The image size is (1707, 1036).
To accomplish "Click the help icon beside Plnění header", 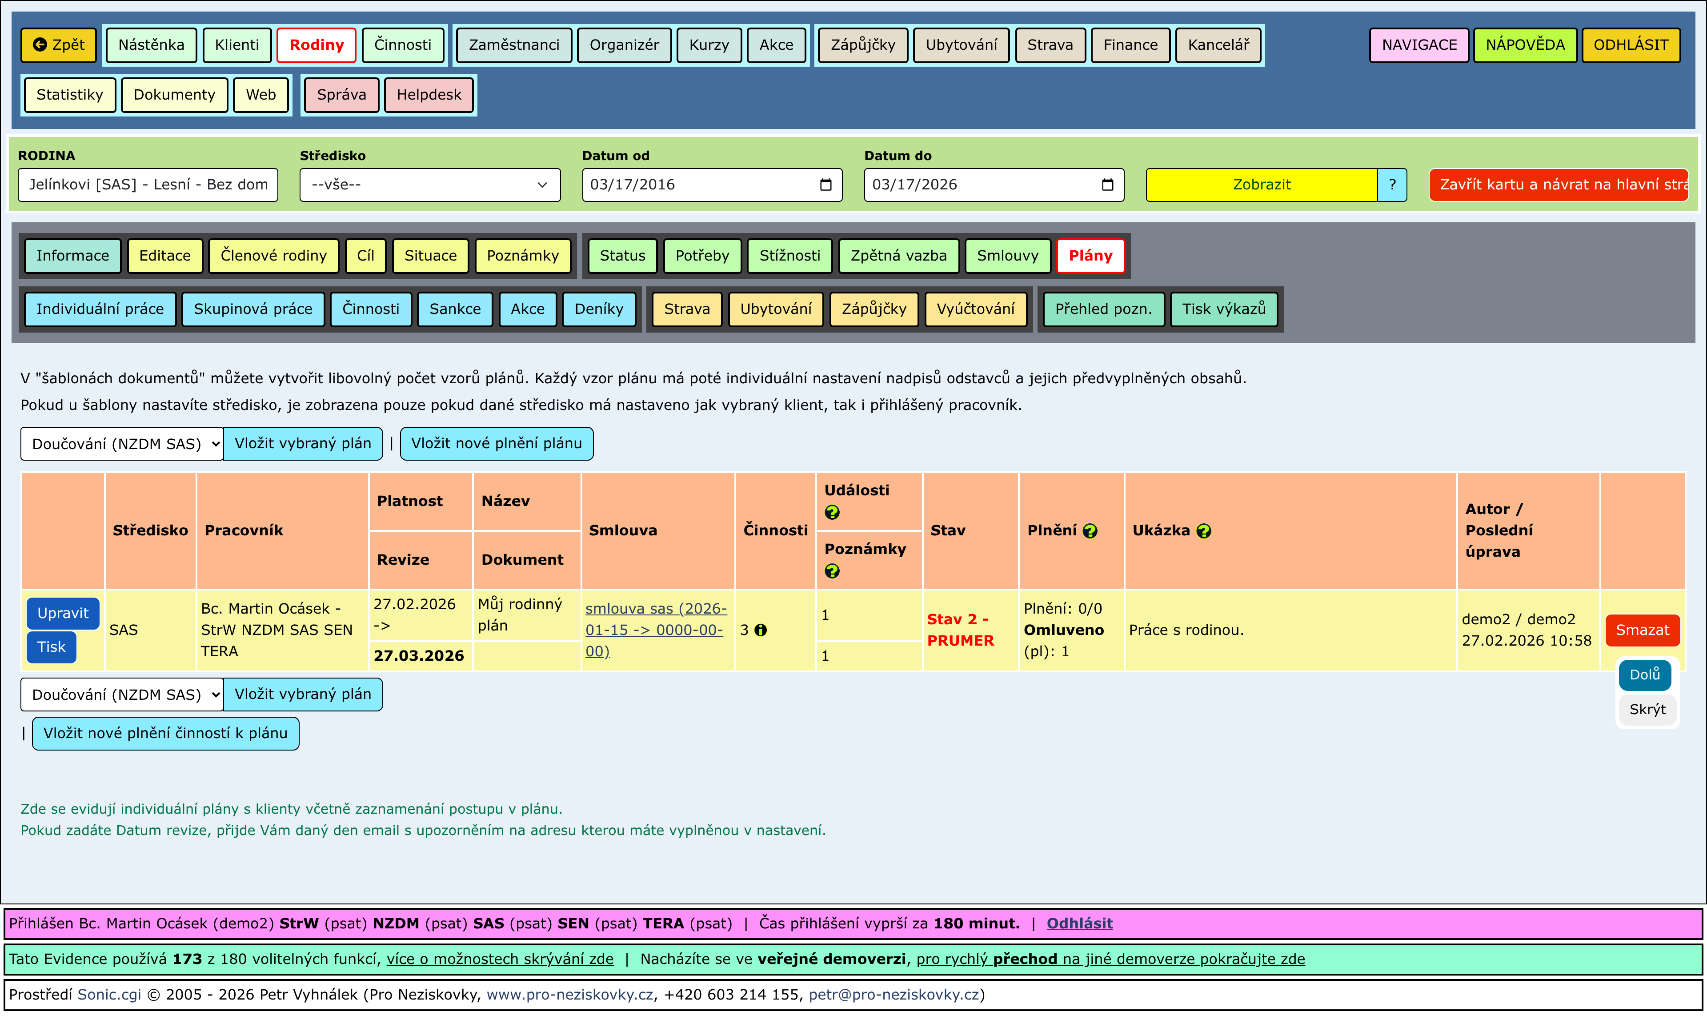I will point(1090,531).
